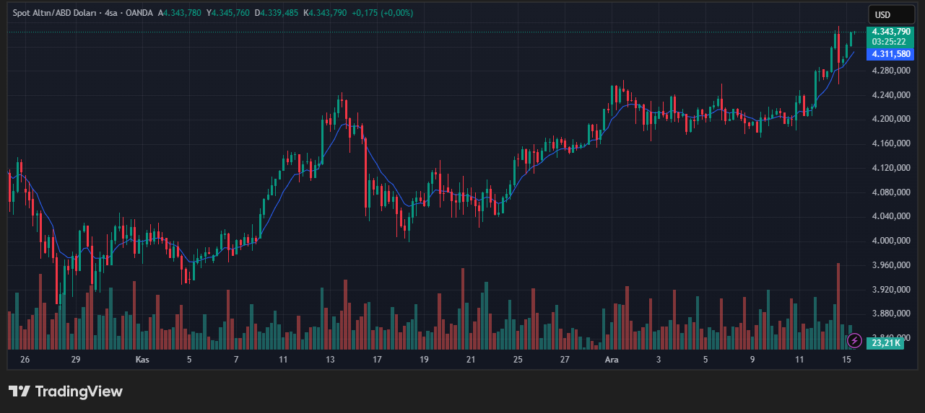
Task: Click the 4.200,000 price axis label
Action: 891,119
